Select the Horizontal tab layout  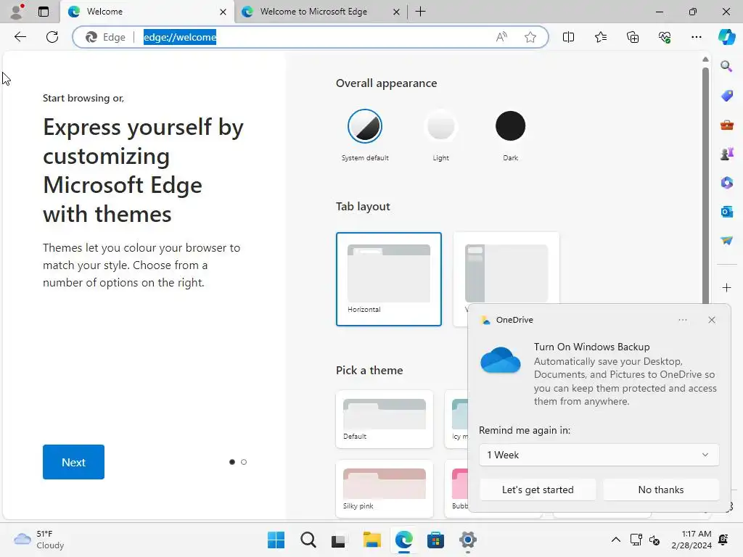click(x=389, y=279)
